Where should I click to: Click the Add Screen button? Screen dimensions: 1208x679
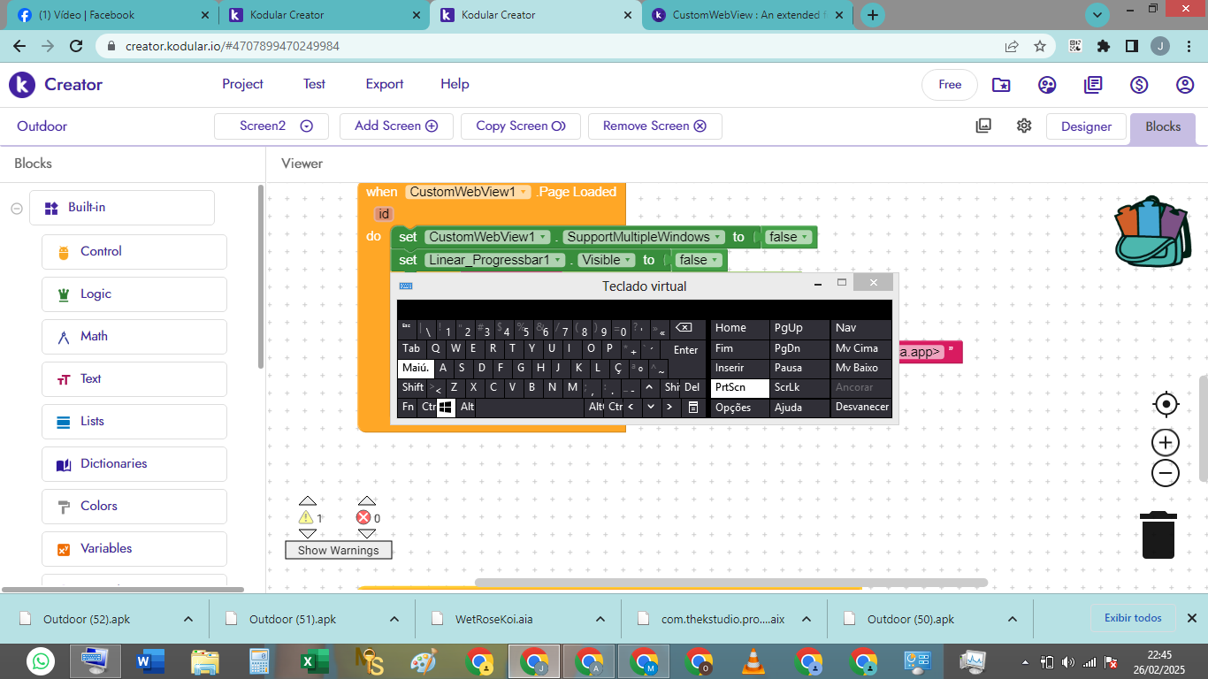point(396,126)
